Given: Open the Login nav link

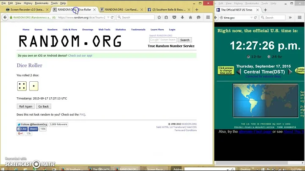Looking at the screenshot, I should click(x=172, y=30).
